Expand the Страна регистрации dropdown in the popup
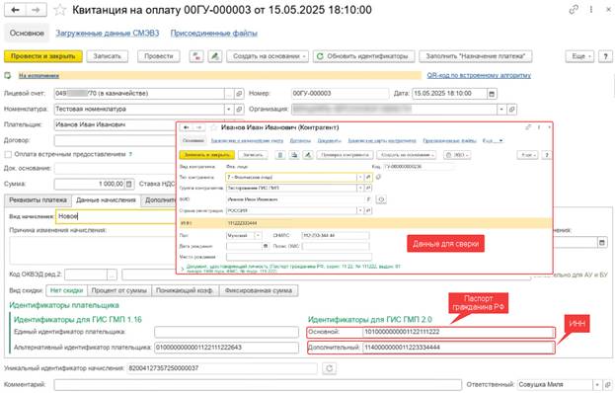This screenshot has width=615, height=393. pos(360,210)
